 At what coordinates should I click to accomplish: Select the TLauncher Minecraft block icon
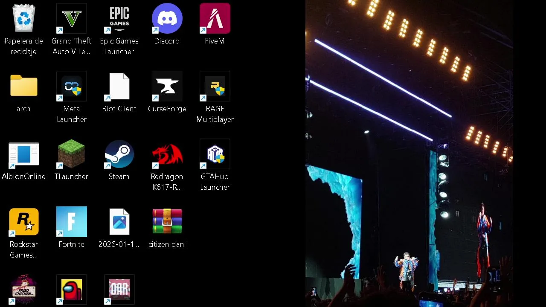pyautogui.click(x=72, y=154)
